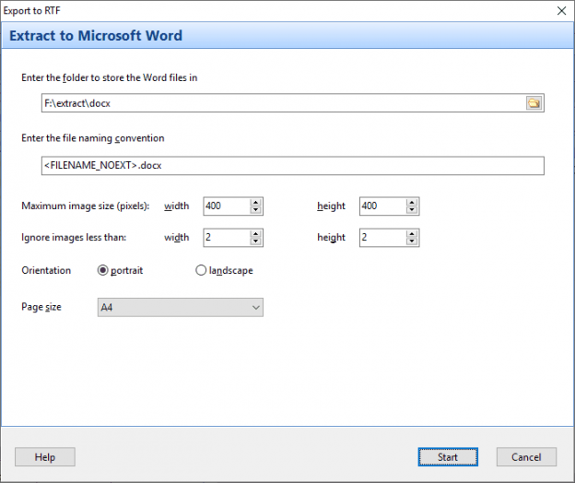The image size is (575, 483).
Task: Click the Cancel button
Action: [526, 457]
